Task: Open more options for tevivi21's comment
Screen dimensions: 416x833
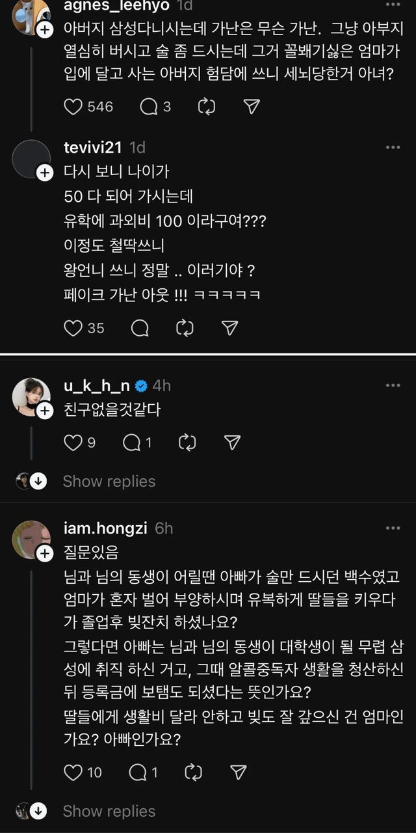Action: 393,148
